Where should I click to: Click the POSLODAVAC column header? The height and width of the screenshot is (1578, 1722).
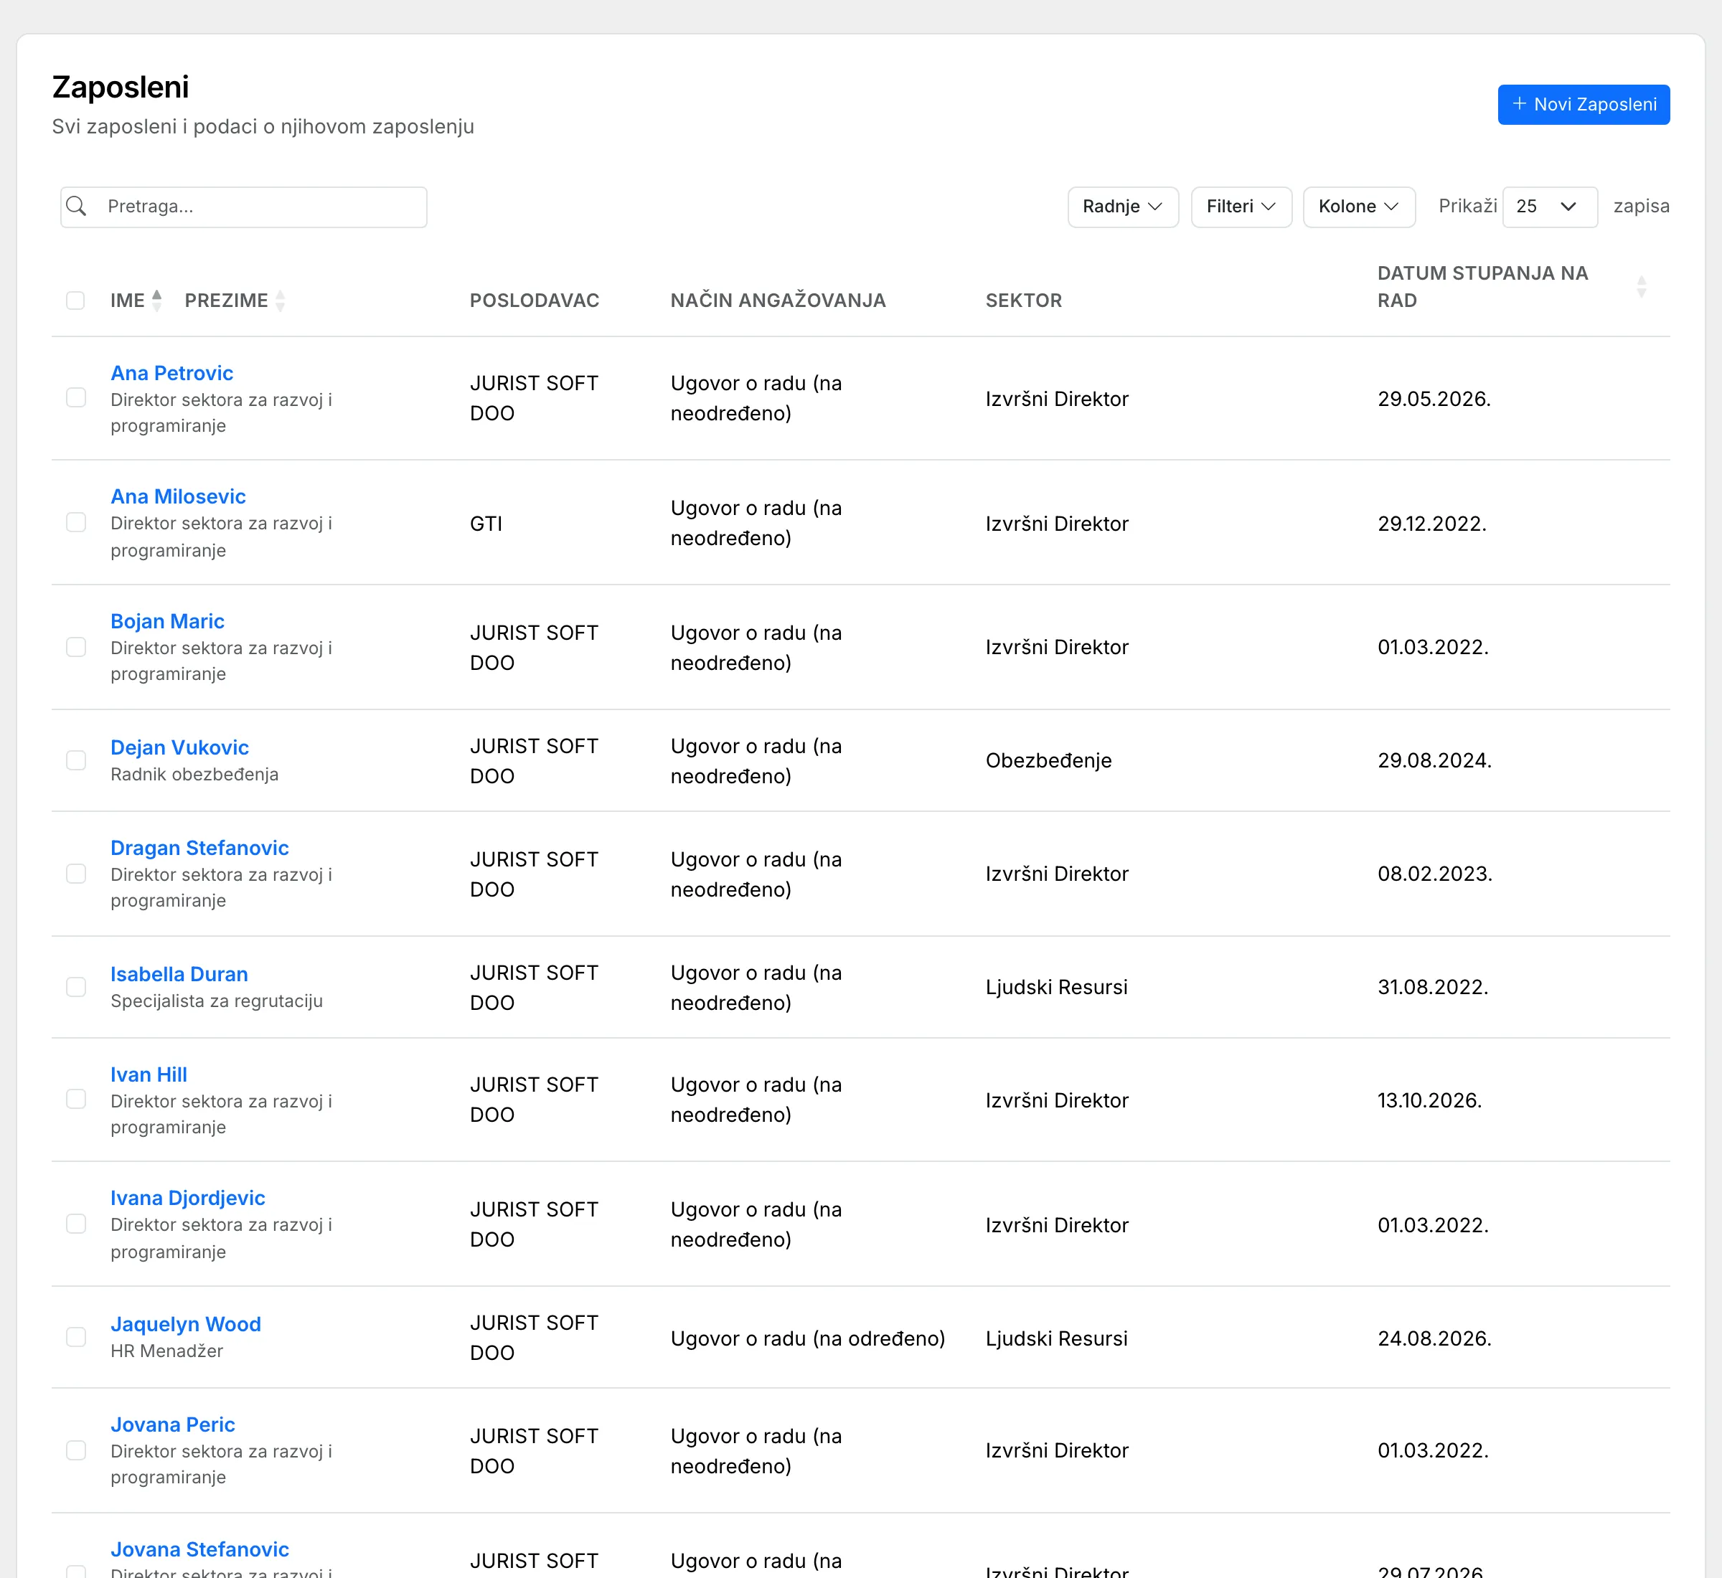click(x=534, y=301)
